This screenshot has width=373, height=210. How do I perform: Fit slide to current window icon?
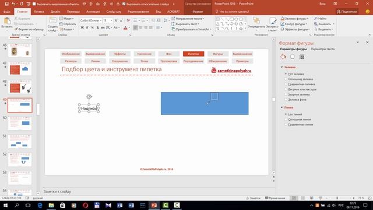tap(370, 198)
